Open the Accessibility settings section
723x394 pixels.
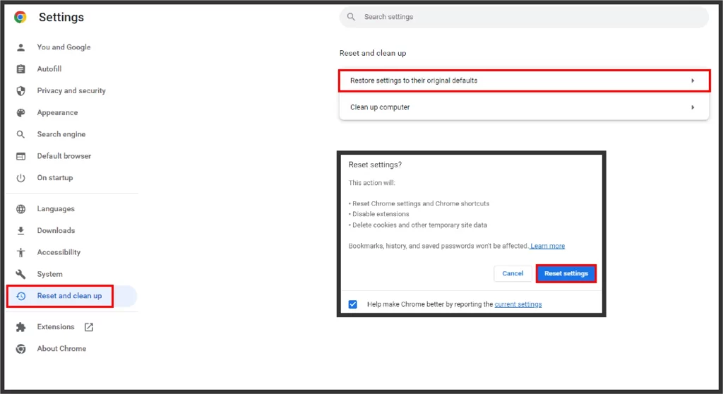click(x=59, y=252)
